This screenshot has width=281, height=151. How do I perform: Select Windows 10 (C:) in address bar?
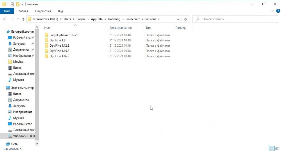point(47,19)
